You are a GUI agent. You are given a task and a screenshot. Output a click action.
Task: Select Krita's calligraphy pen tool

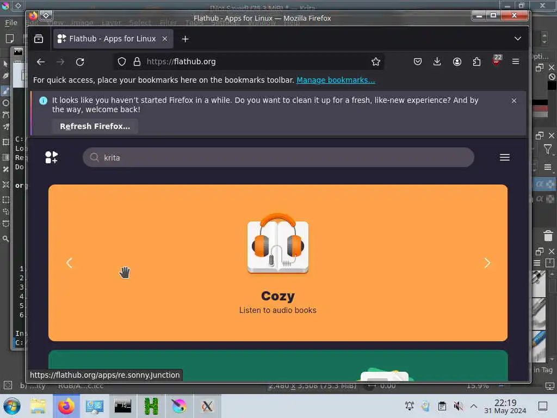[5, 76]
